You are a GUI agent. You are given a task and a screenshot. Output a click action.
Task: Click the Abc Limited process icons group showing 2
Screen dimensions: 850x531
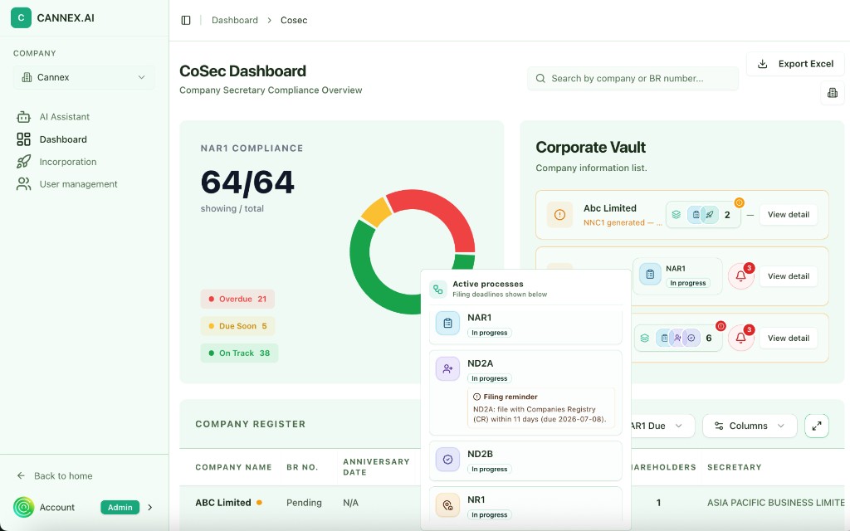coord(703,215)
